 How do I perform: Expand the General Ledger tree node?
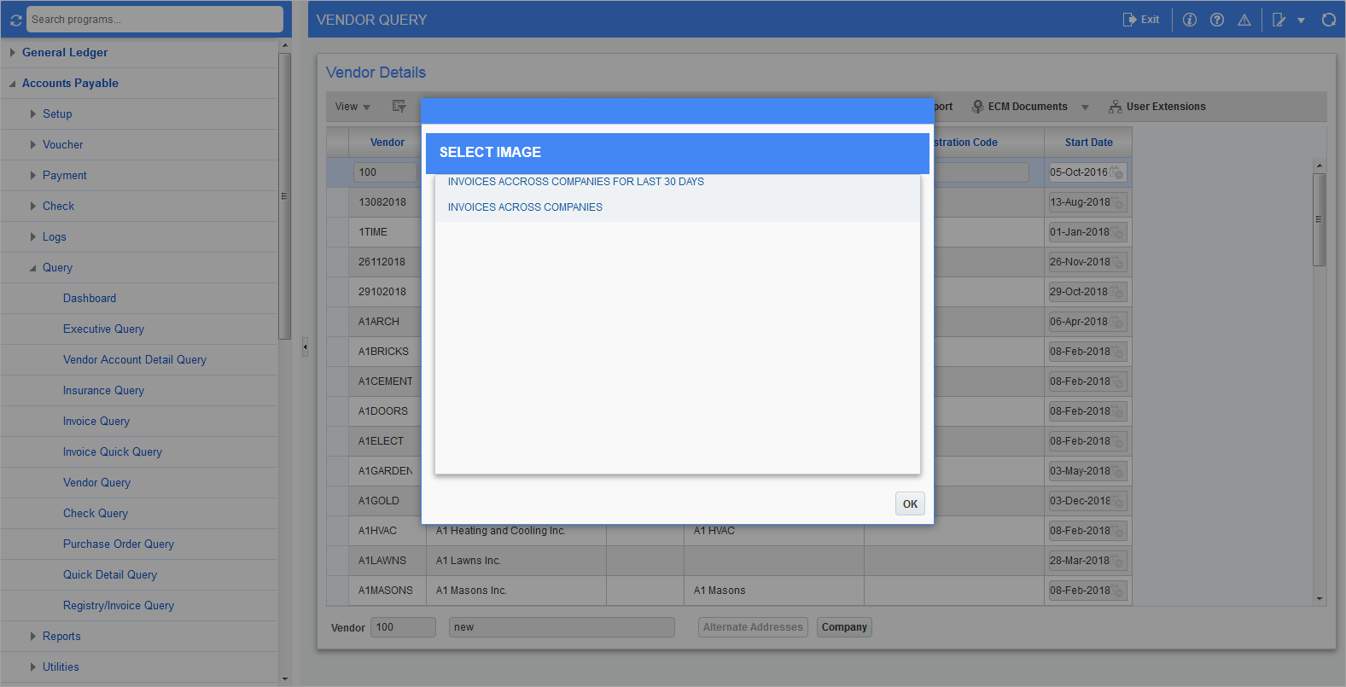(12, 52)
